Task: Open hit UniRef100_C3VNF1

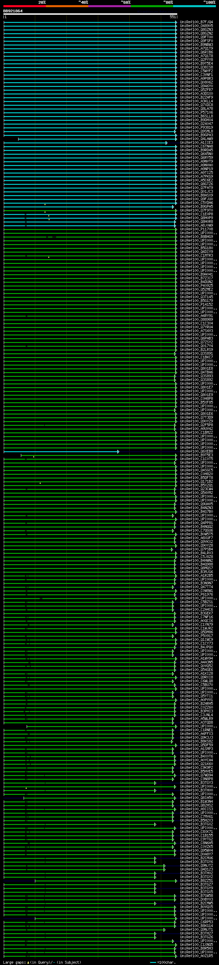Action: pos(196,75)
